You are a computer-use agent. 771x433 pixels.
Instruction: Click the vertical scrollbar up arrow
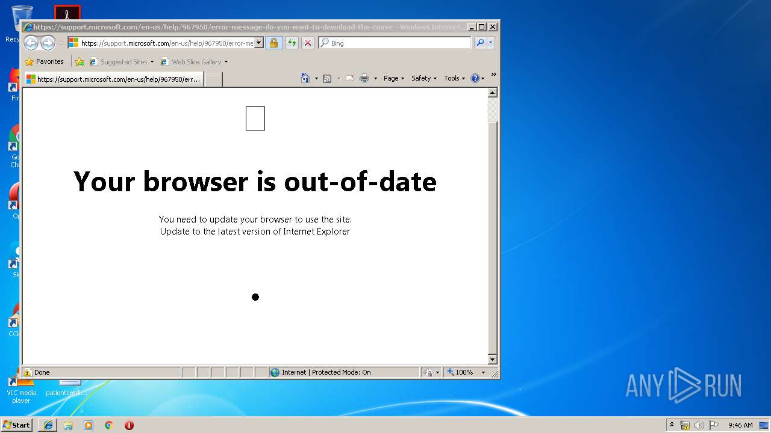[x=492, y=93]
